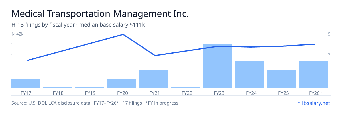Viewport: 342px width, 114px height.
Task: Select the FY26* in-progress bar
Action: point(313,75)
